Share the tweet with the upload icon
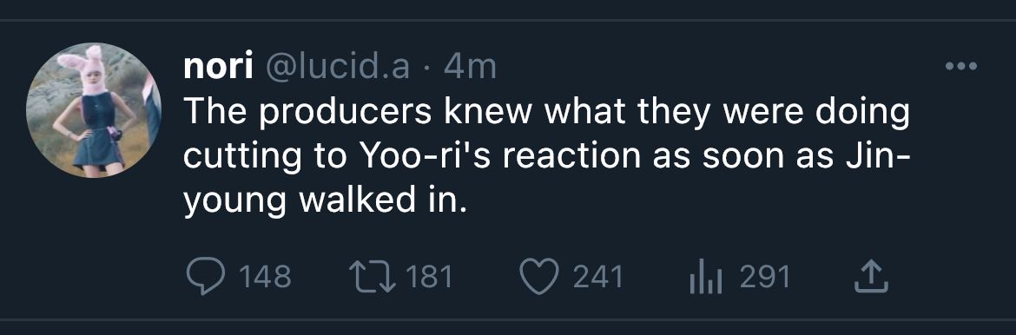This screenshot has height=335, width=1016. [x=872, y=277]
